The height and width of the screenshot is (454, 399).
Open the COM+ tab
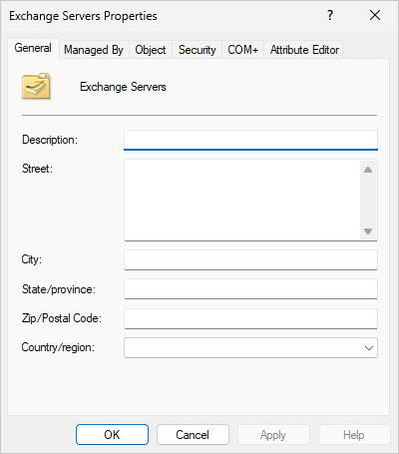coord(243,50)
